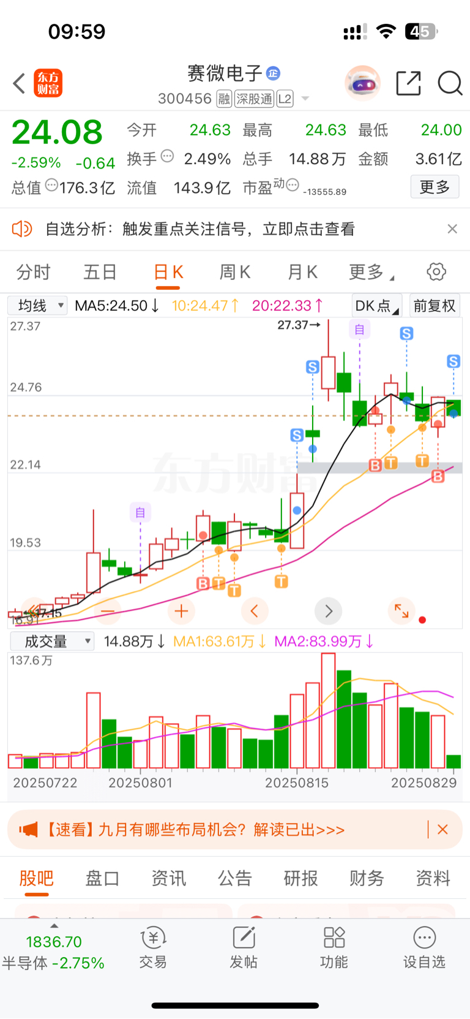Image resolution: width=470 pixels, height=1019 pixels.
Task: Expand chart to fullscreen icon
Action: point(402,611)
